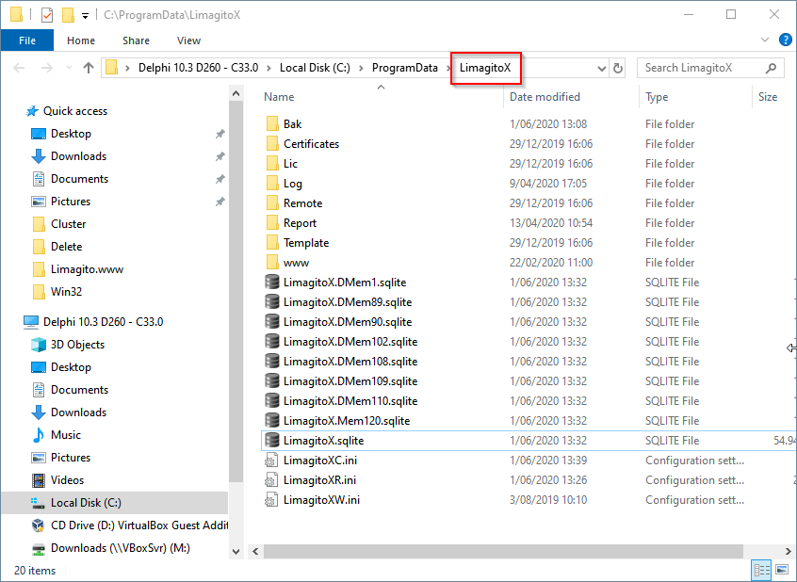Select Delphi 10.3 D260 - C33.0 computer node

pos(104,322)
